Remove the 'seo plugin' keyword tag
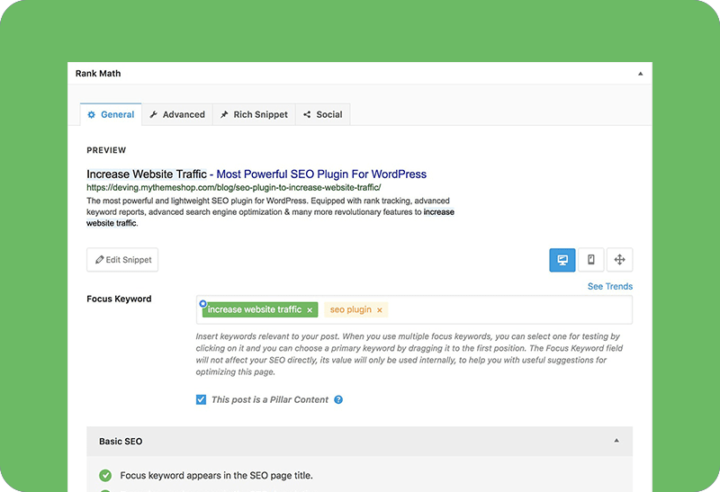Image resolution: width=720 pixels, height=492 pixels. coord(380,310)
